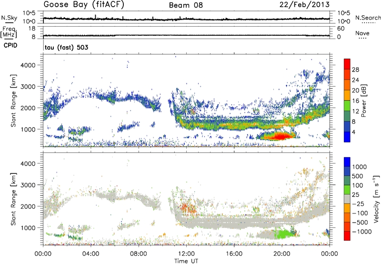This screenshot has width=381, height=264.
Task: Select the "08:00" time tick label
Action: 138,254
